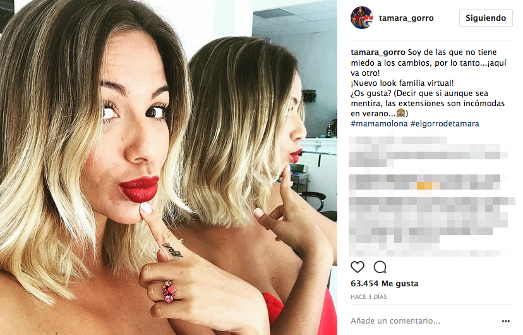Click the caption text starting Soy de las
The width and height of the screenshot is (523, 335).
[429, 83]
